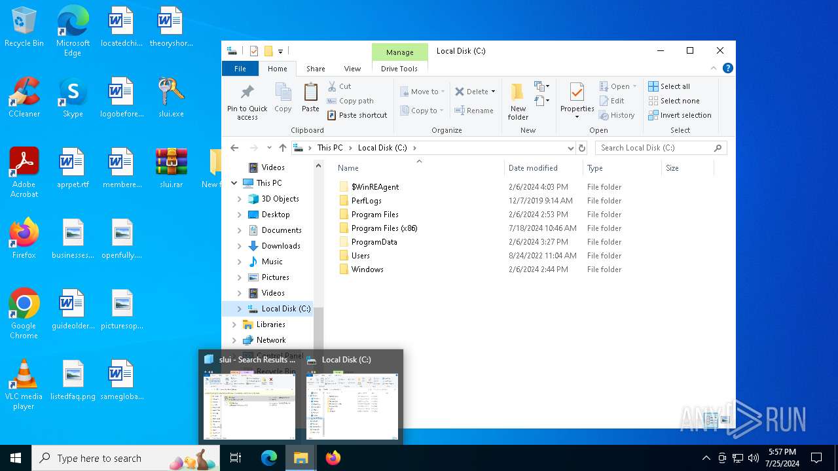Collapse the ribbon using the chevron
The image size is (838, 471).
(714, 68)
